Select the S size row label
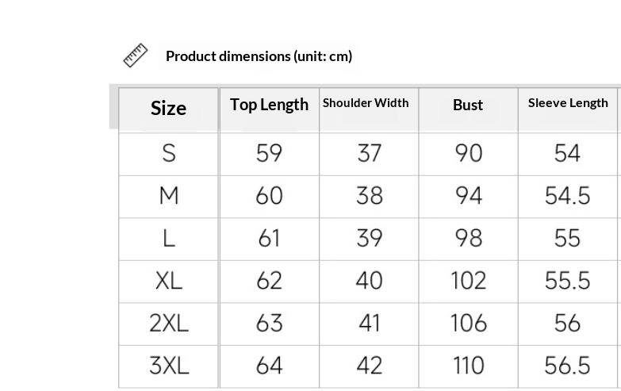This screenshot has width=621, height=391. [x=168, y=153]
